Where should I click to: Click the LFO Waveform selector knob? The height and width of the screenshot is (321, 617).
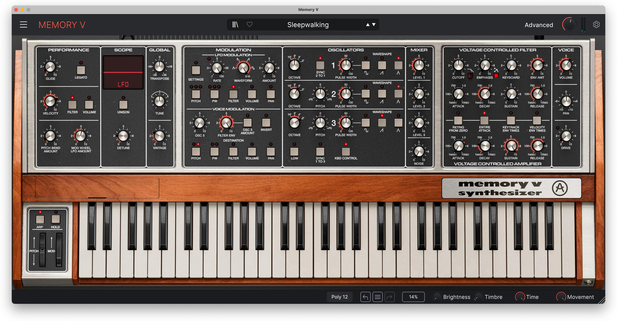point(243,68)
